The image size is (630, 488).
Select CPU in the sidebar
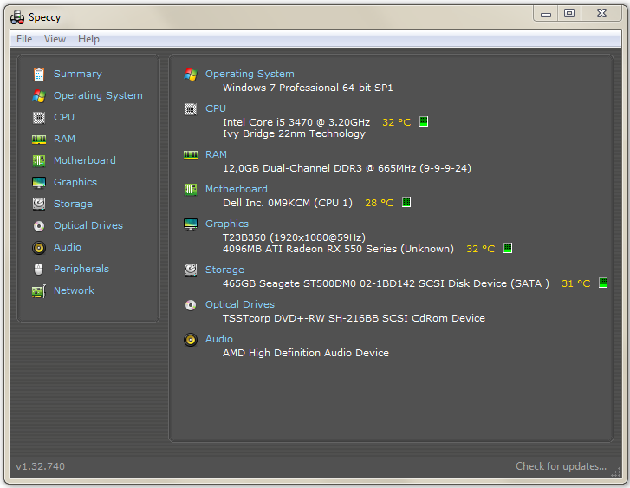click(x=64, y=117)
